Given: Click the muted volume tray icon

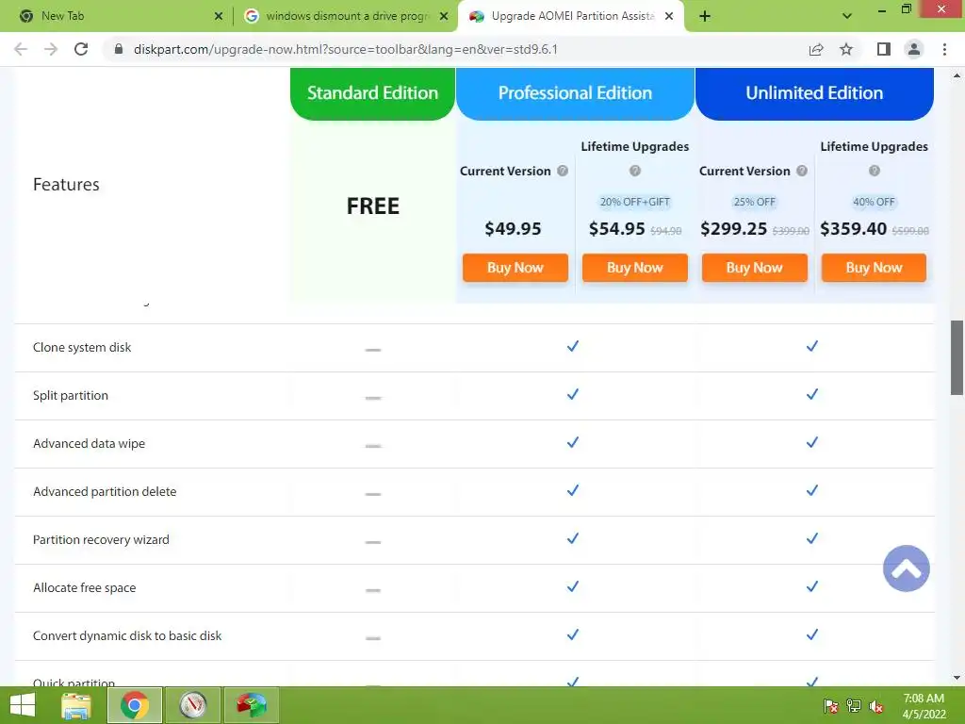Looking at the screenshot, I should point(876,706).
